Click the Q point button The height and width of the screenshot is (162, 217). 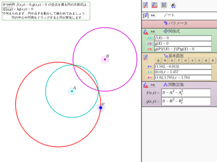coord(158,60)
